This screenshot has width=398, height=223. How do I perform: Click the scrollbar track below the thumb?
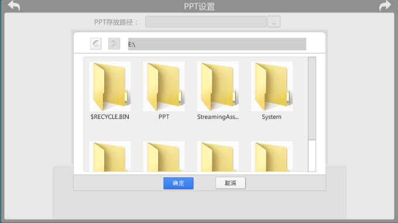tap(312, 156)
